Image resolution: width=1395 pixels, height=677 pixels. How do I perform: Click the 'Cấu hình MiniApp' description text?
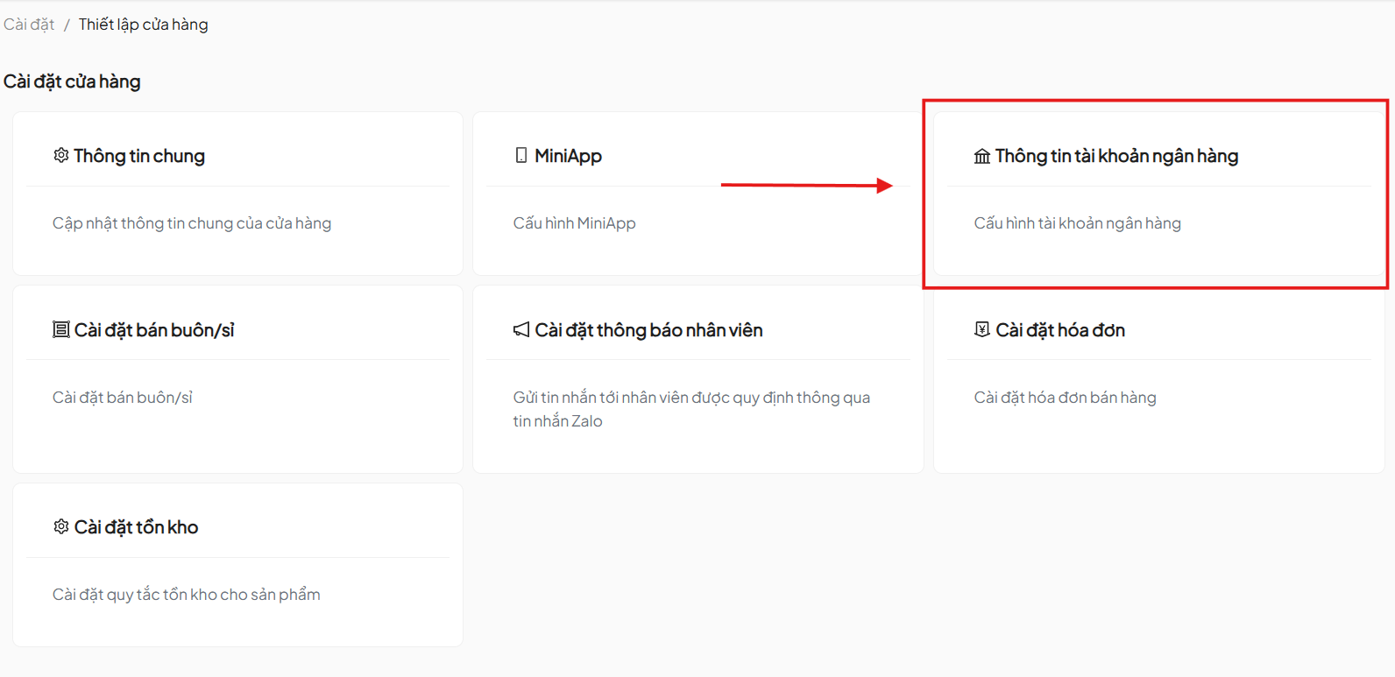574,223
